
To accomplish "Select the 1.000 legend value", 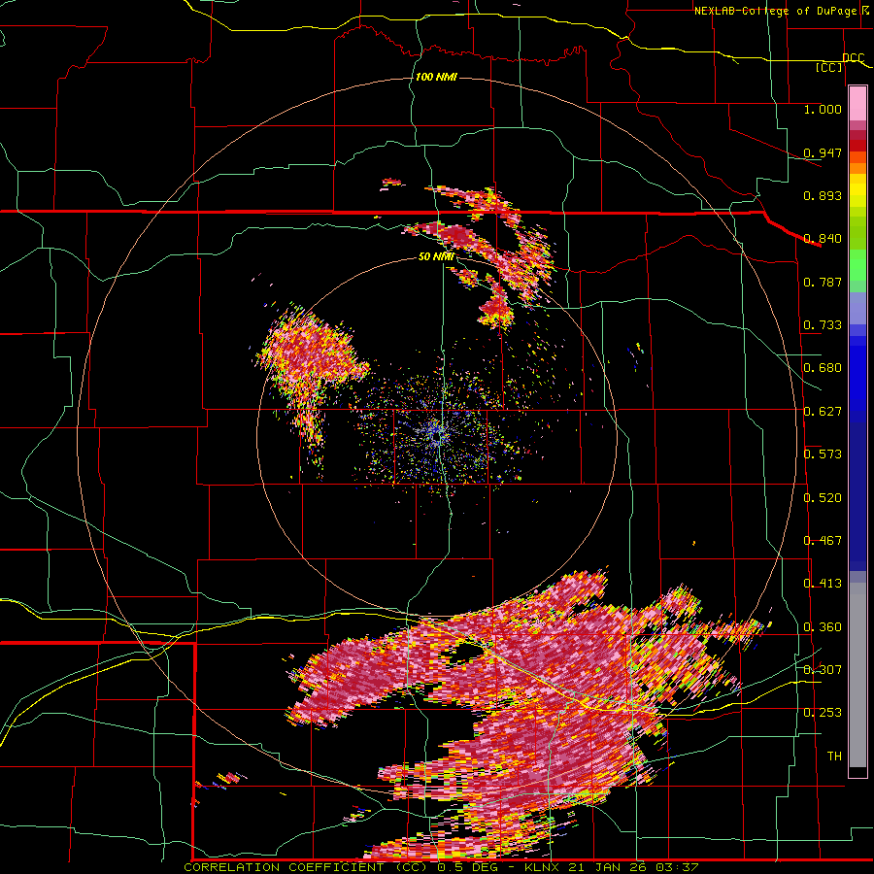I will click(x=823, y=109).
